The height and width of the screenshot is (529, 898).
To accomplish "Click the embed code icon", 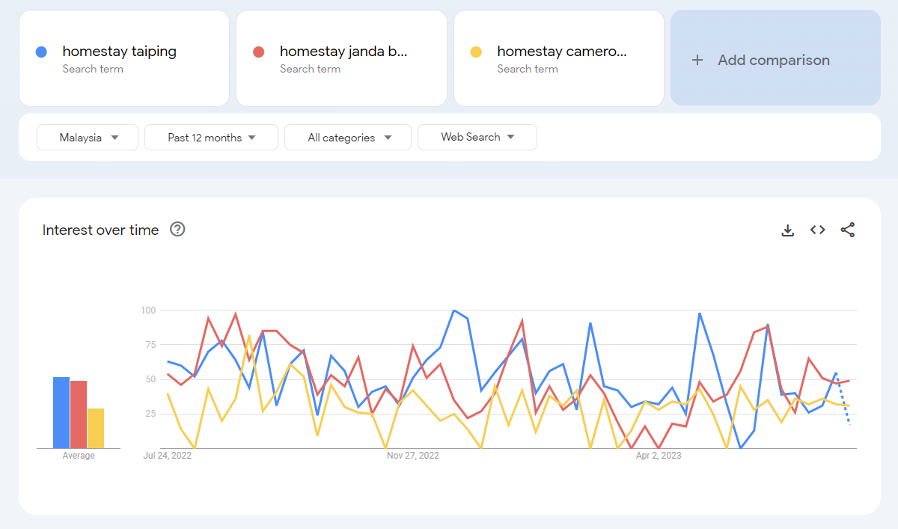I will [817, 230].
